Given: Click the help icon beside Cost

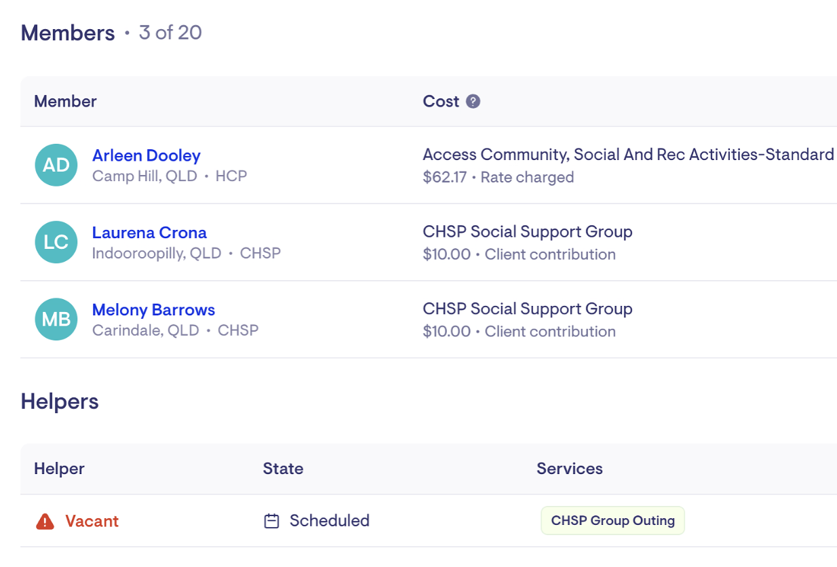Looking at the screenshot, I should (x=473, y=102).
